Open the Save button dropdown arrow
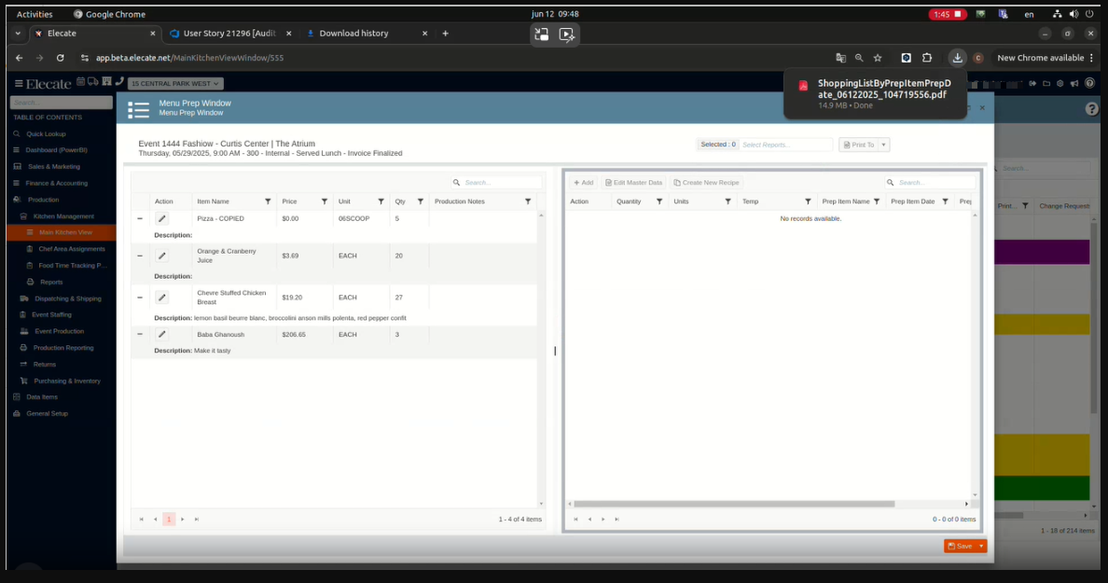Screen dimensions: 1108x583 click(981, 546)
